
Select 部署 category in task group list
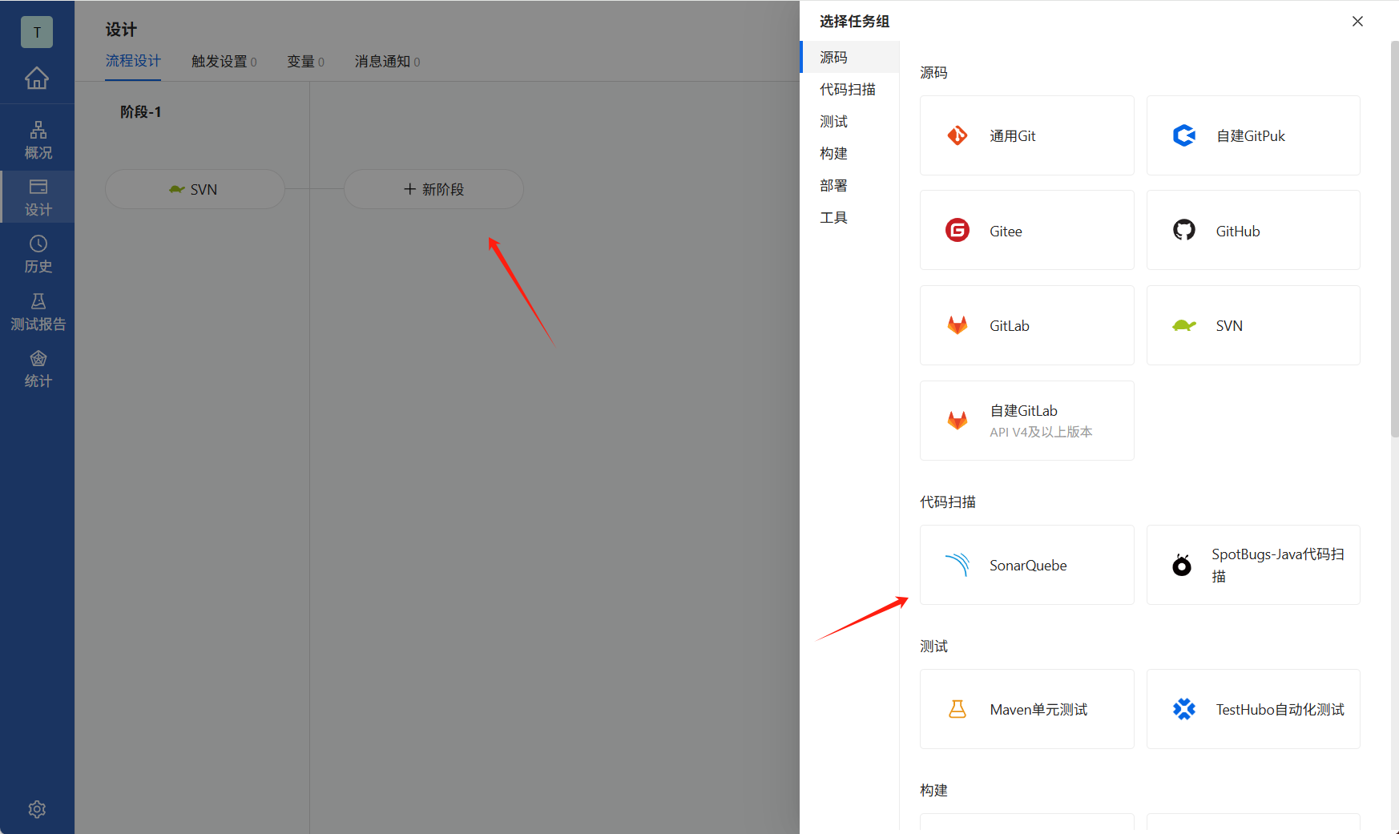click(850, 185)
